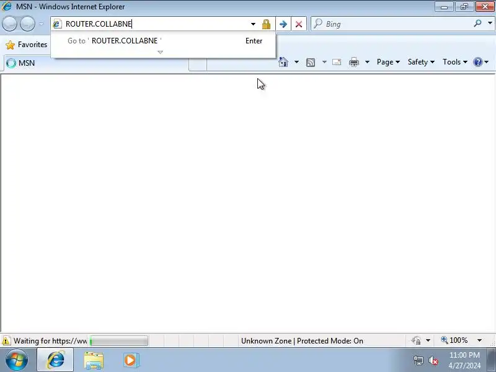Click the address bar page icon

(57, 24)
